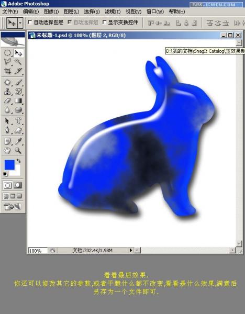Select the Gradient tool
The height and width of the screenshot is (314, 245).
click(x=18, y=100)
